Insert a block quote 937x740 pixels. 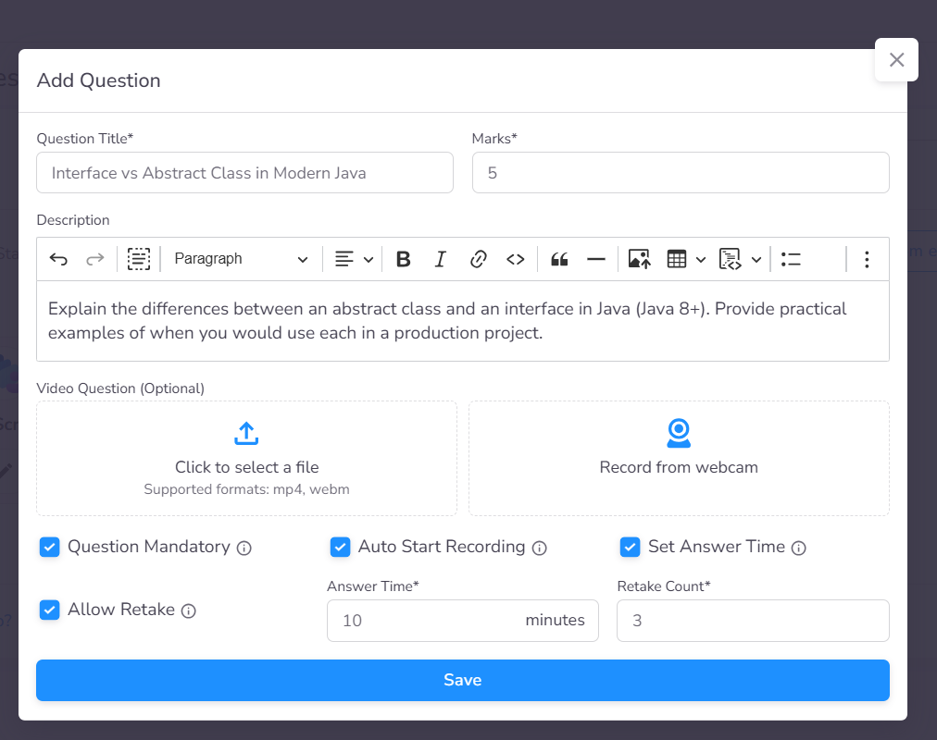pyautogui.click(x=559, y=259)
